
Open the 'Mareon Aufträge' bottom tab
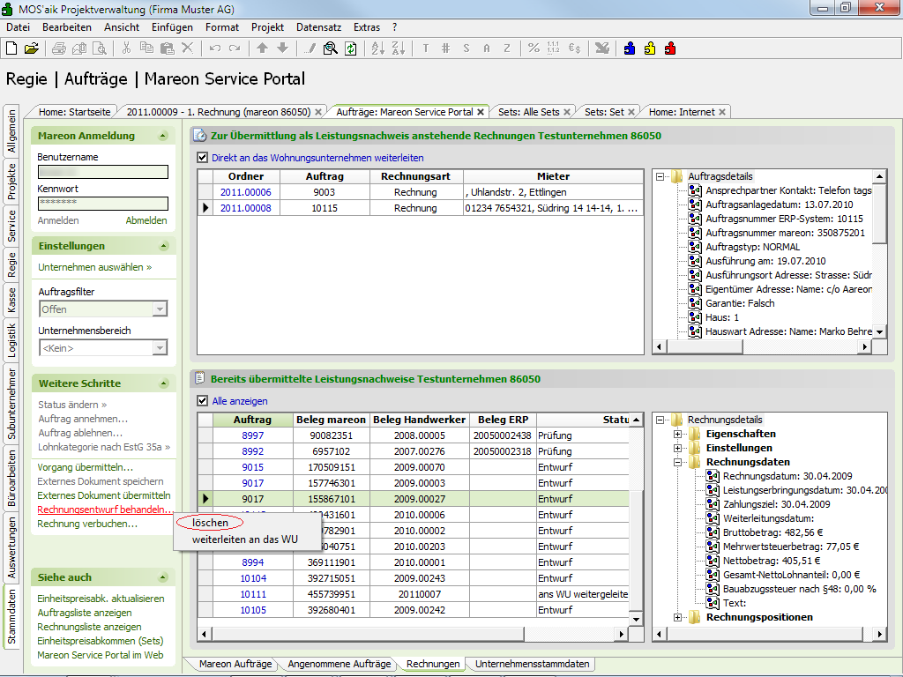click(235, 664)
